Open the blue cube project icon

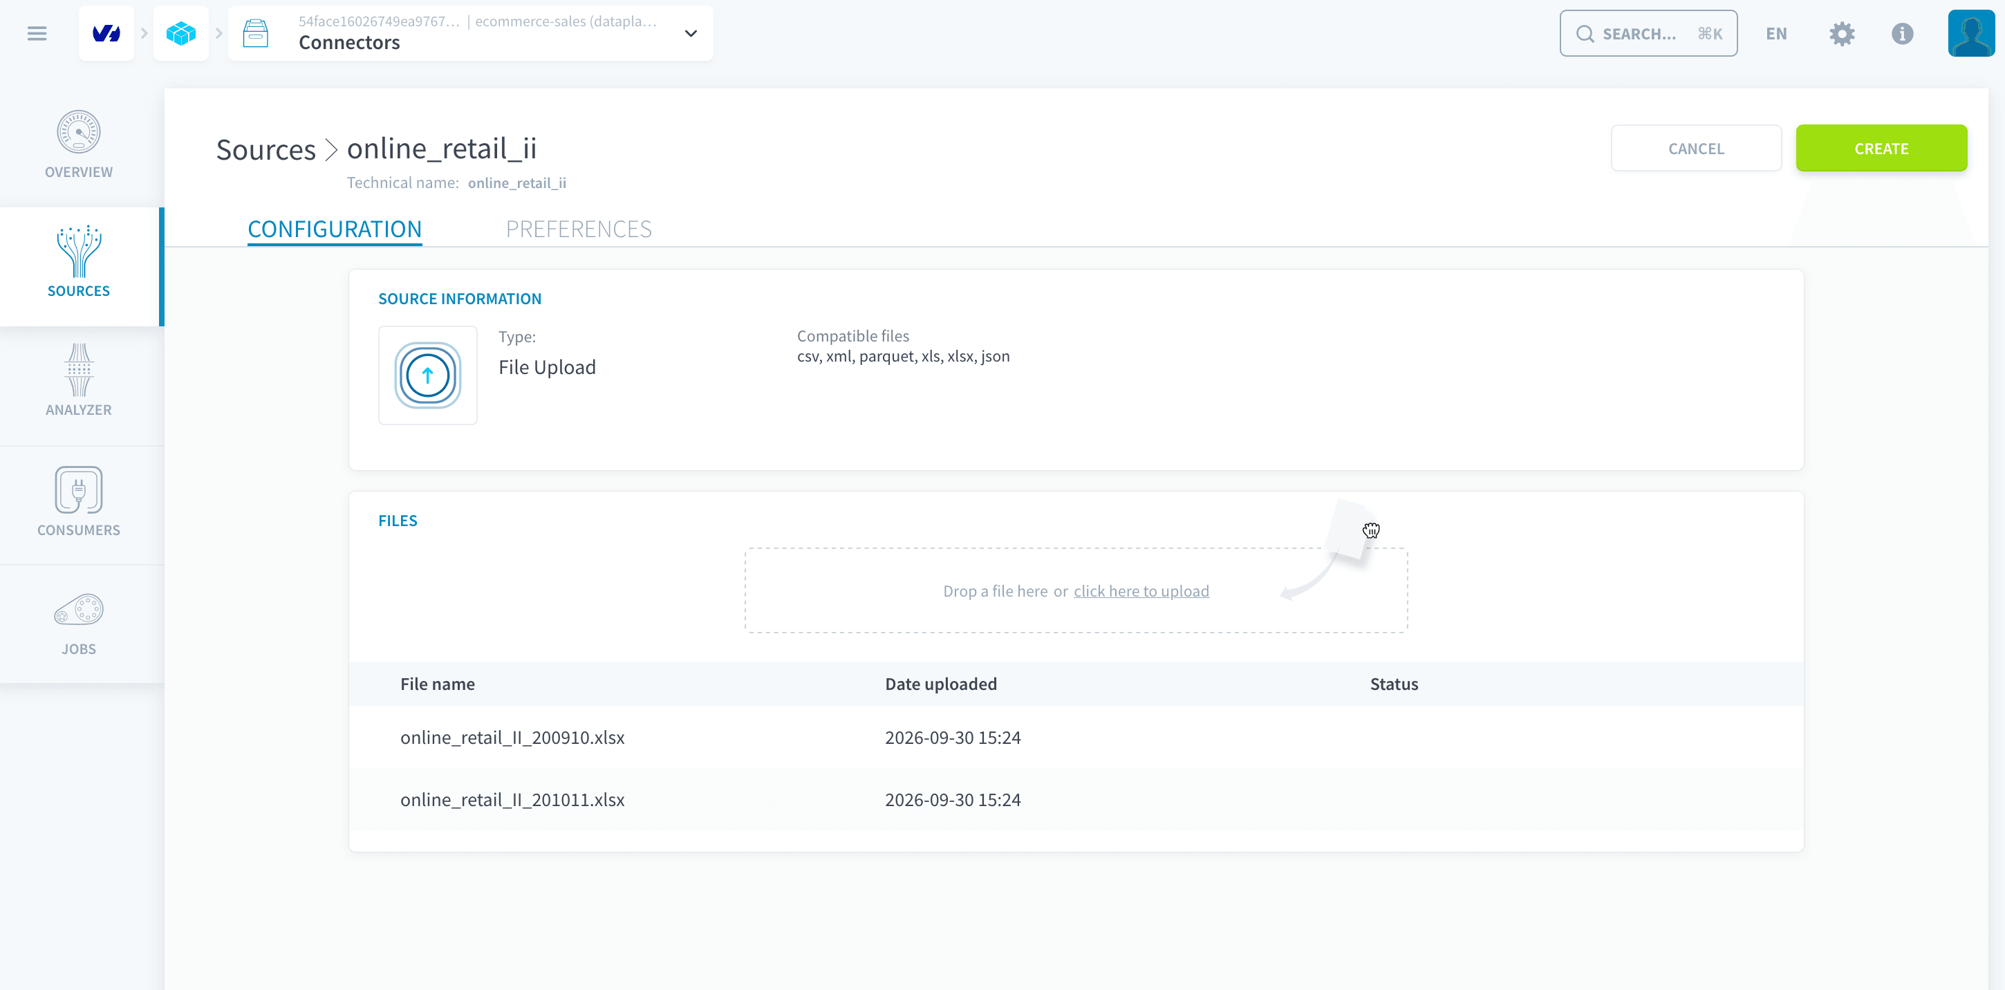click(180, 33)
